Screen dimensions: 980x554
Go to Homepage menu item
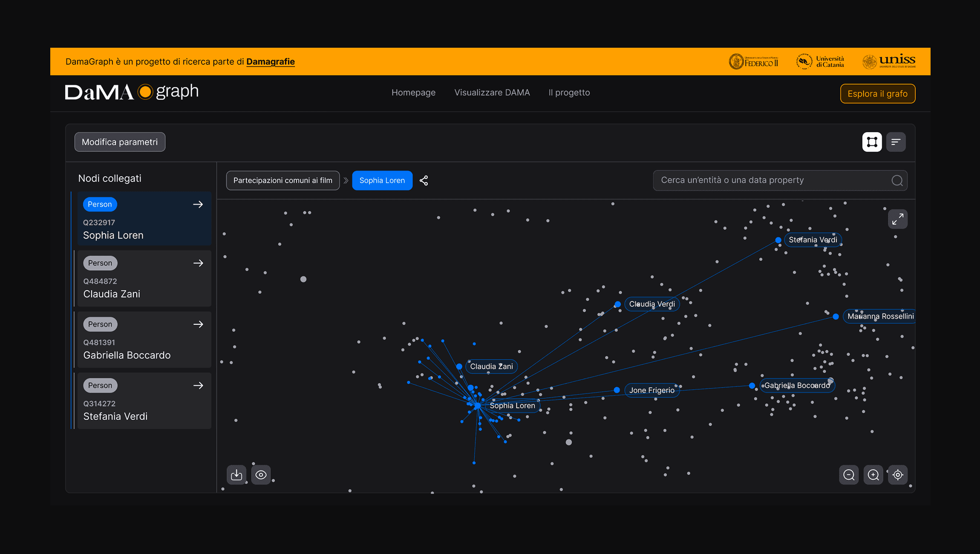pyautogui.click(x=413, y=92)
